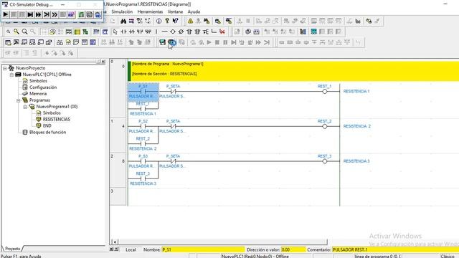Click the yellow question mark Help icon
459x258 pixels.
point(167,21)
